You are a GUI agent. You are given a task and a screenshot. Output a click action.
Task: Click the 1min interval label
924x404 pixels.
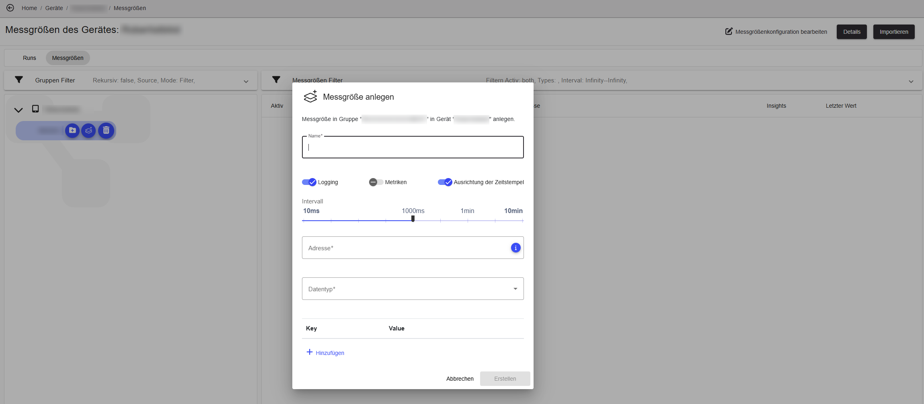(467, 211)
